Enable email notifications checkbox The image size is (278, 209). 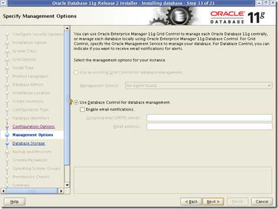coord(82,109)
